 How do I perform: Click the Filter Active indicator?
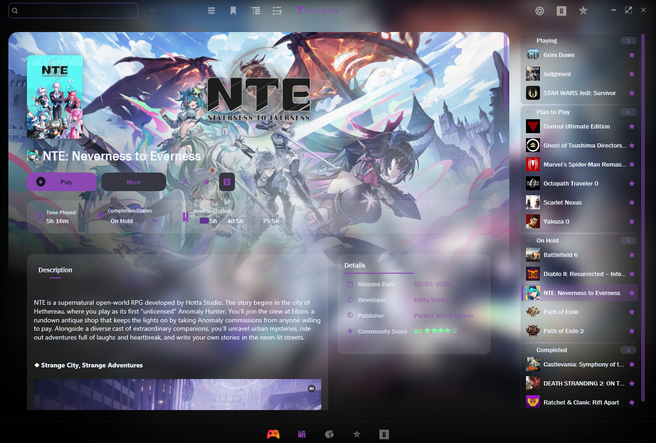[x=318, y=11]
